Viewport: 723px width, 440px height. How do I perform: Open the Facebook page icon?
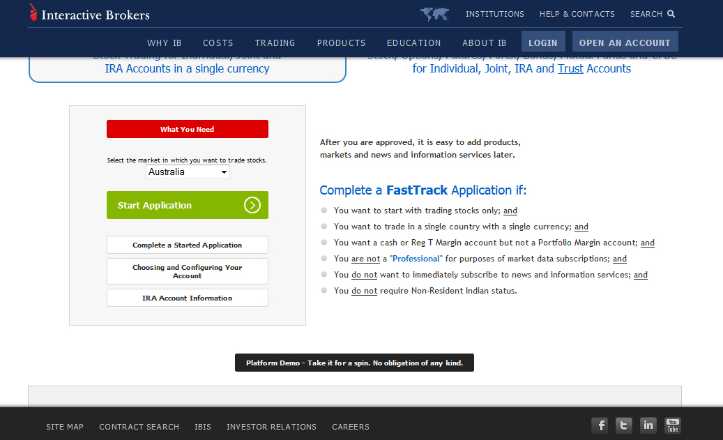(x=600, y=425)
